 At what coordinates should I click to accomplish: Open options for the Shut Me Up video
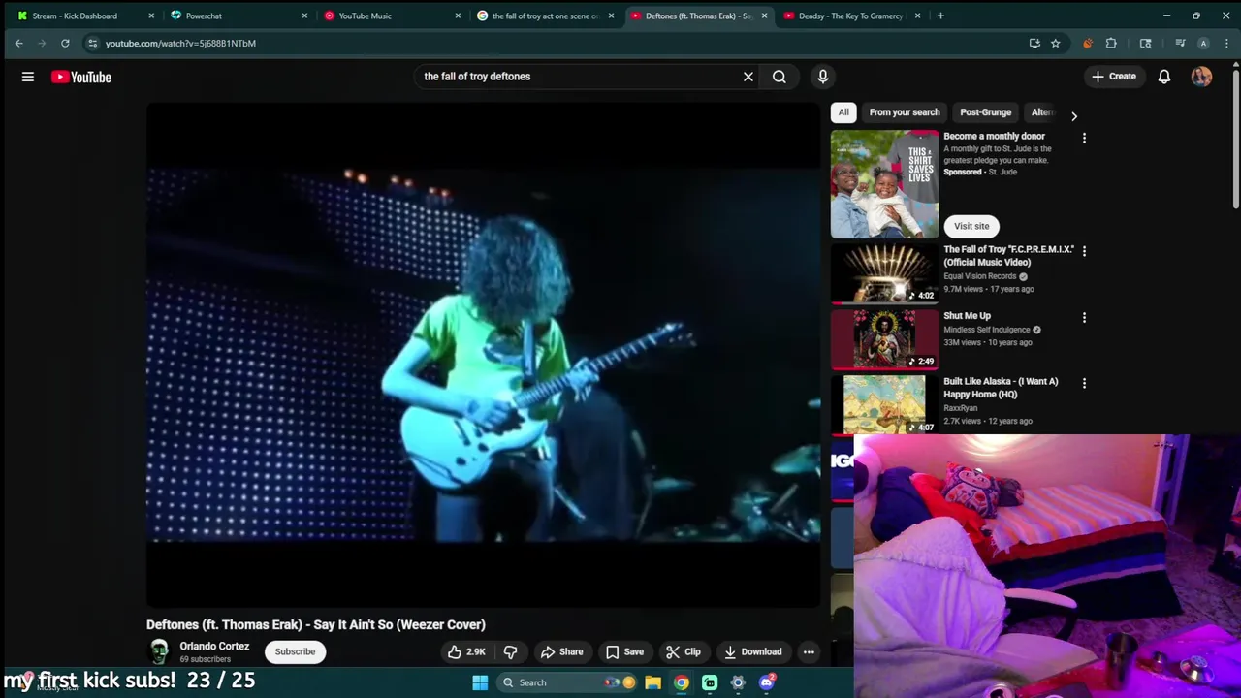[1084, 318]
